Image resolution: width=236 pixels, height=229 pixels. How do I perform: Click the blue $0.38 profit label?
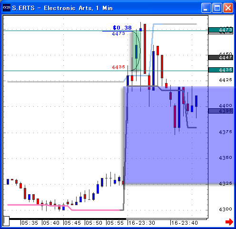pos(122,28)
